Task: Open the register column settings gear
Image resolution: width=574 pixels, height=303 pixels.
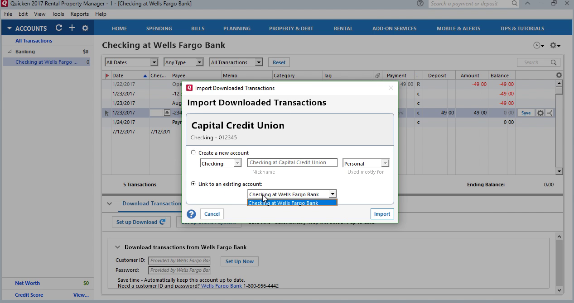Action: click(559, 76)
